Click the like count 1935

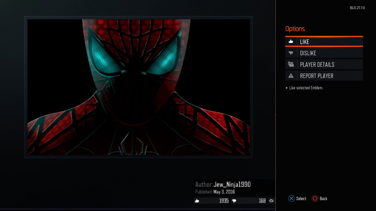(224, 201)
